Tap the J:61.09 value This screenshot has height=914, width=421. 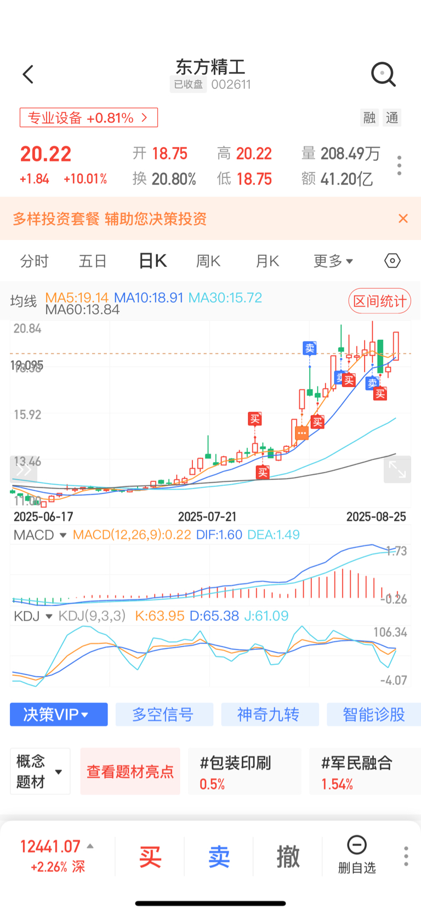click(266, 616)
